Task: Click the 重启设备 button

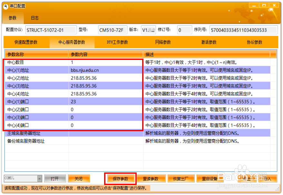Action: (x=210, y=178)
